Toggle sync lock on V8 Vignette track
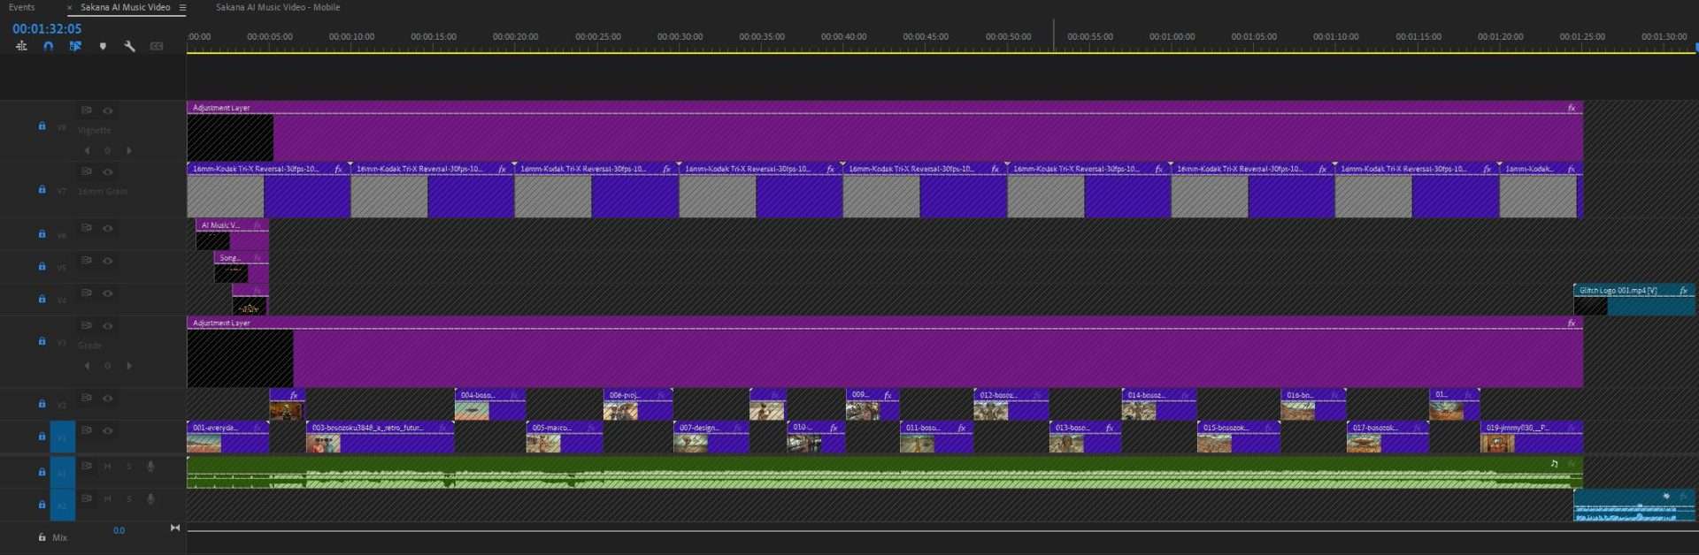 click(87, 110)
